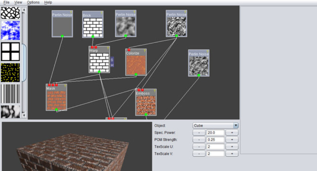Click the TexScale U value field
The width and height of the screenshot is (317, 171).
coord(215,147)
